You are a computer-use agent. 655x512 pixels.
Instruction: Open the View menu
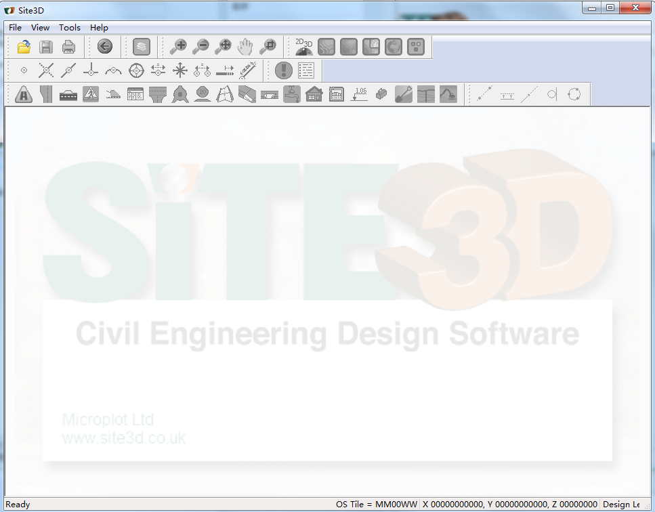coord(40,28)
